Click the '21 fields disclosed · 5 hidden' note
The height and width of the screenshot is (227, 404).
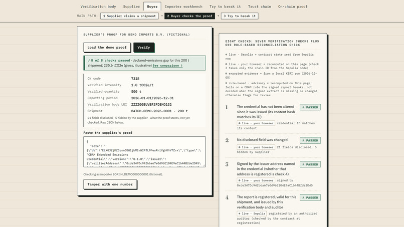[x=138, y=120]
